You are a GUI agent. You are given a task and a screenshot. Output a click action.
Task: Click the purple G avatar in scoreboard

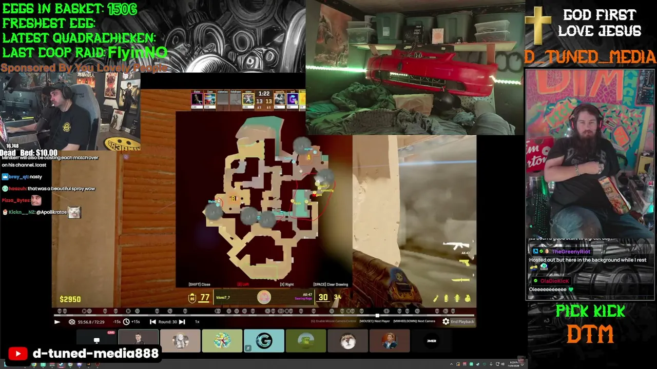click(x=292, y=99)
